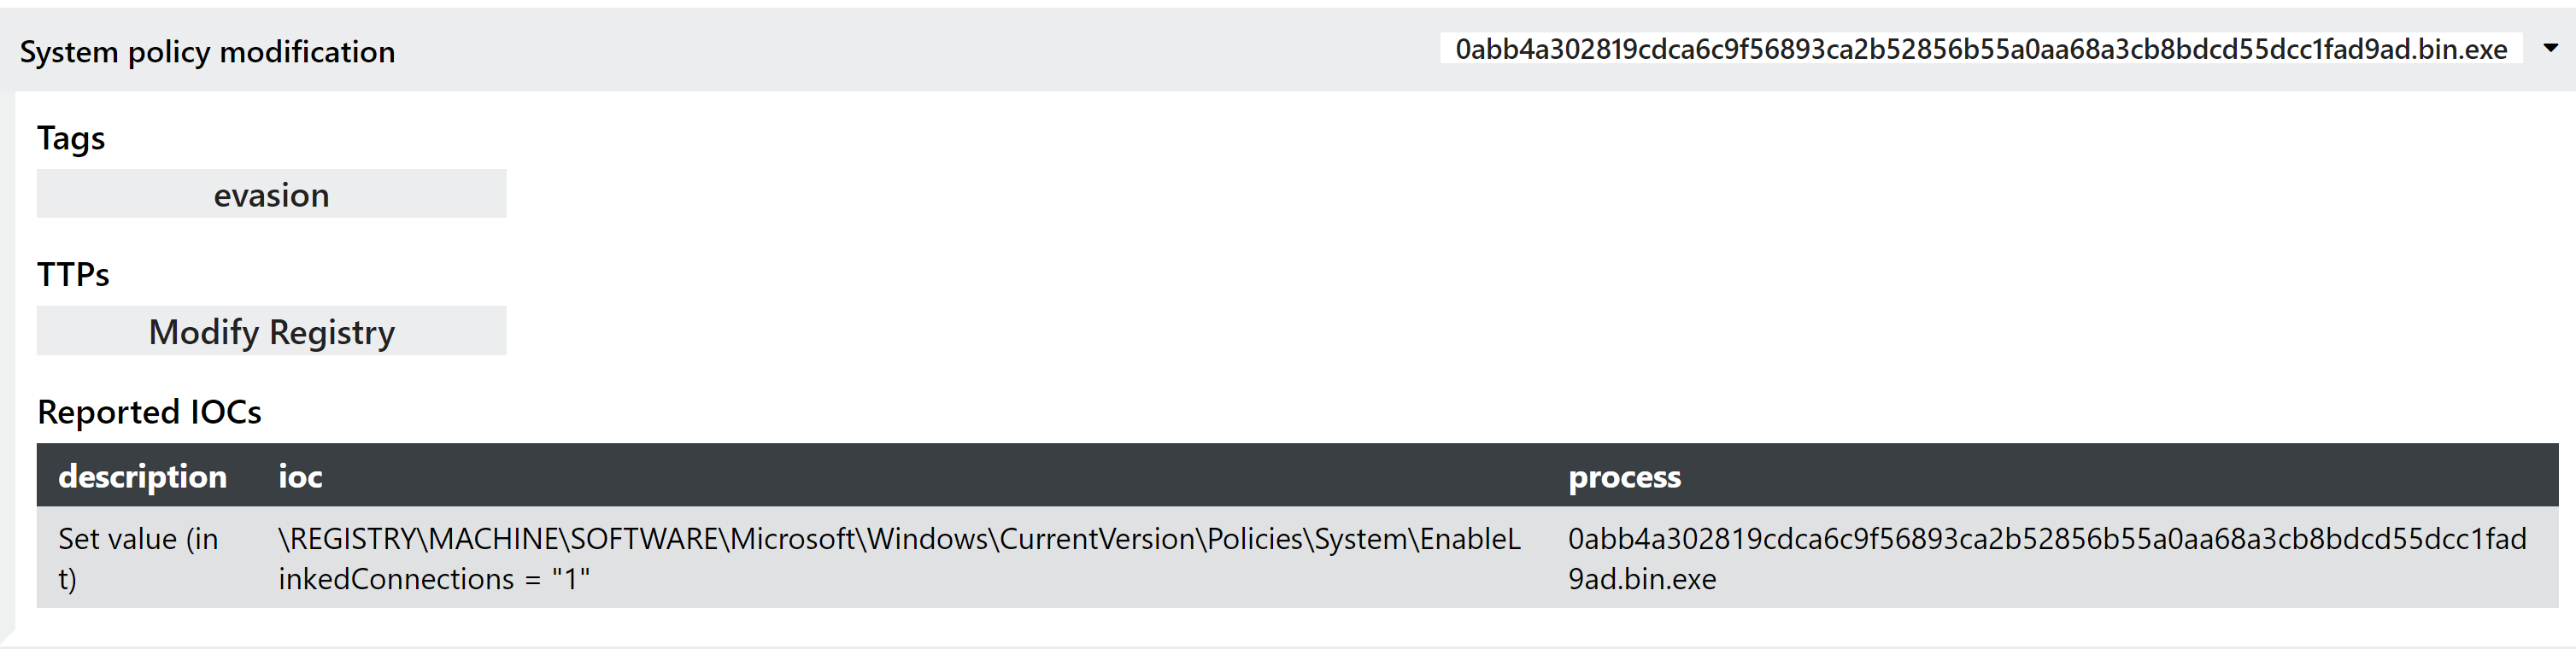
Task: Click the Tags heading
Action: 71,138
